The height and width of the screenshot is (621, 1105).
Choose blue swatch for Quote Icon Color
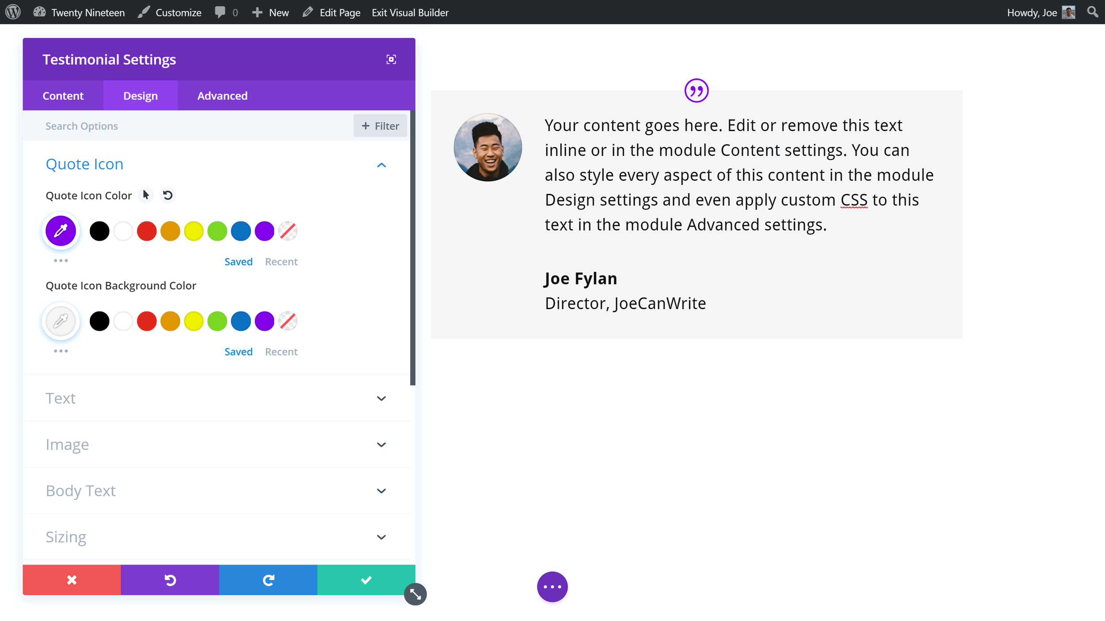[241, 231]
